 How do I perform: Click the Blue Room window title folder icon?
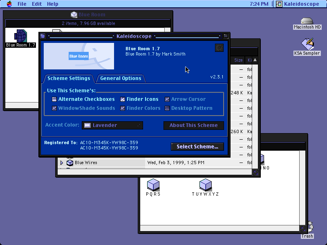click(x=74, y=15)
